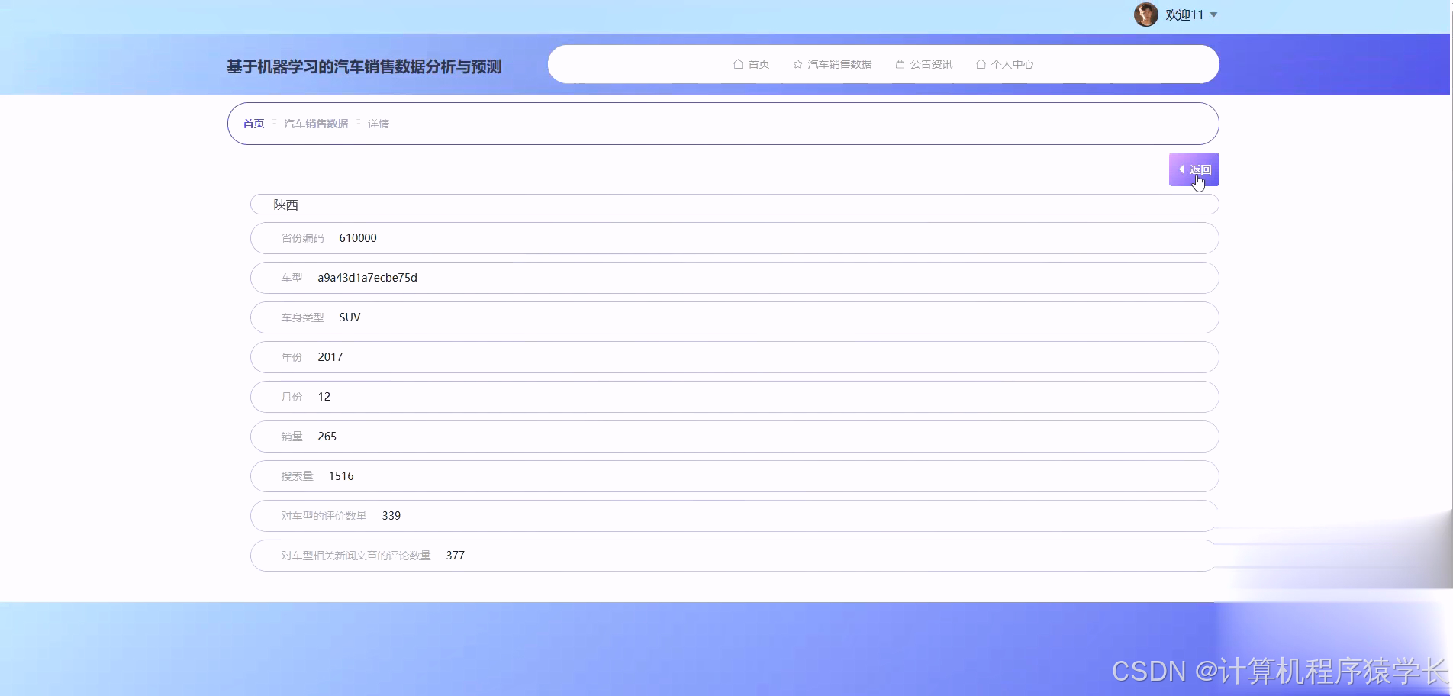The width and height of the screenshot is (1453, 696).
Task: Select the 省份编码 value 610000
Action: pyautogui.click(x=358, y=237)
